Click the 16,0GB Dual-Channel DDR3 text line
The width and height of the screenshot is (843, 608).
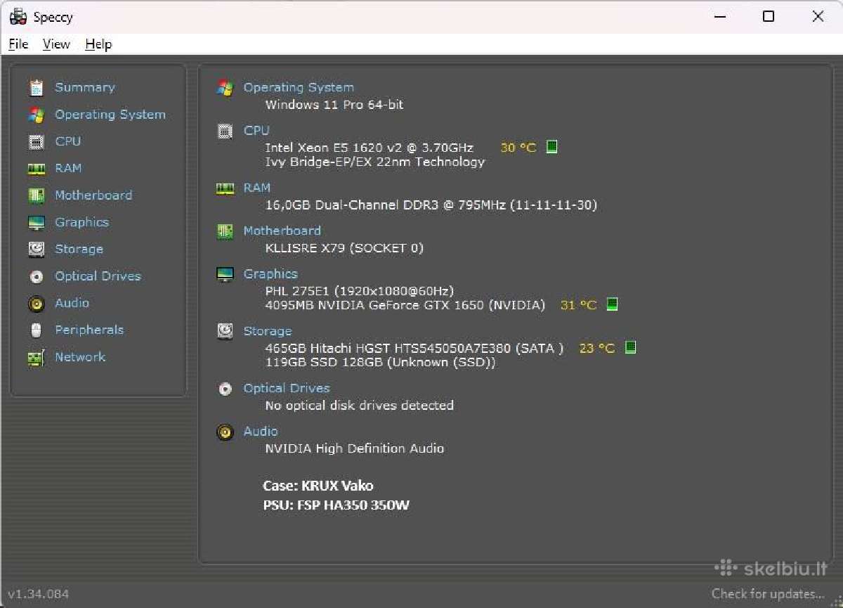(431, 205)
